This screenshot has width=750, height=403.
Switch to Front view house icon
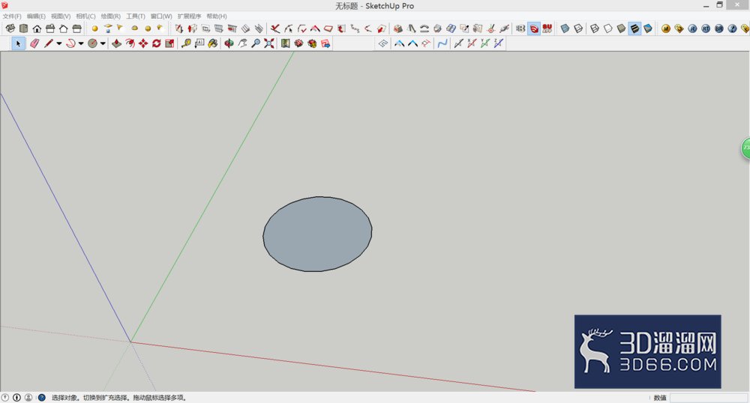37,28
